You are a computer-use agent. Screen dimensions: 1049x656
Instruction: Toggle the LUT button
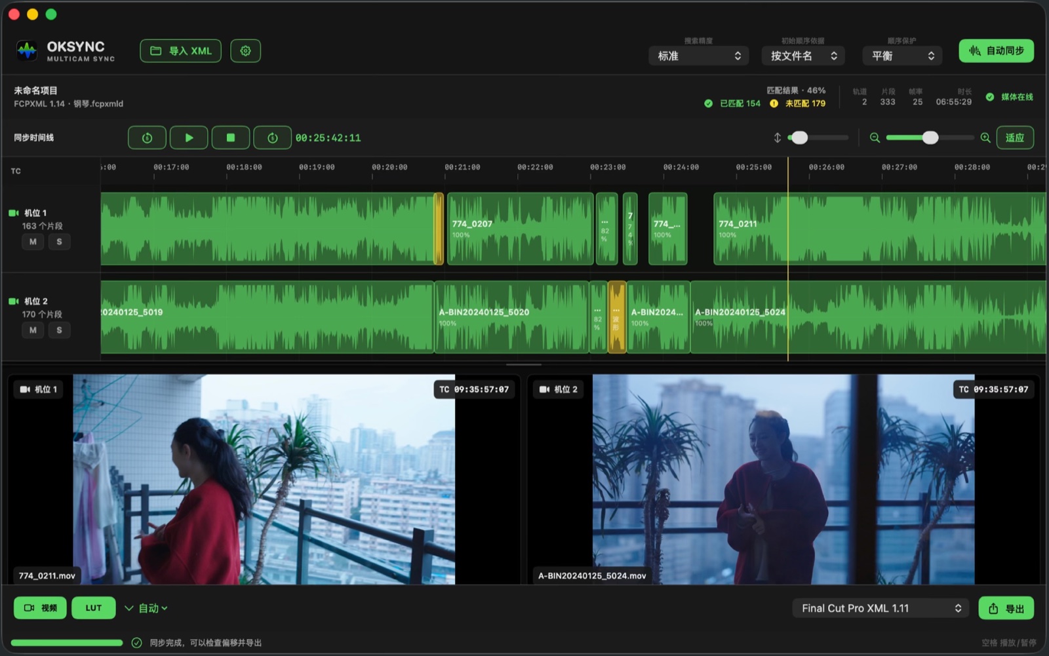click(94, 608)
